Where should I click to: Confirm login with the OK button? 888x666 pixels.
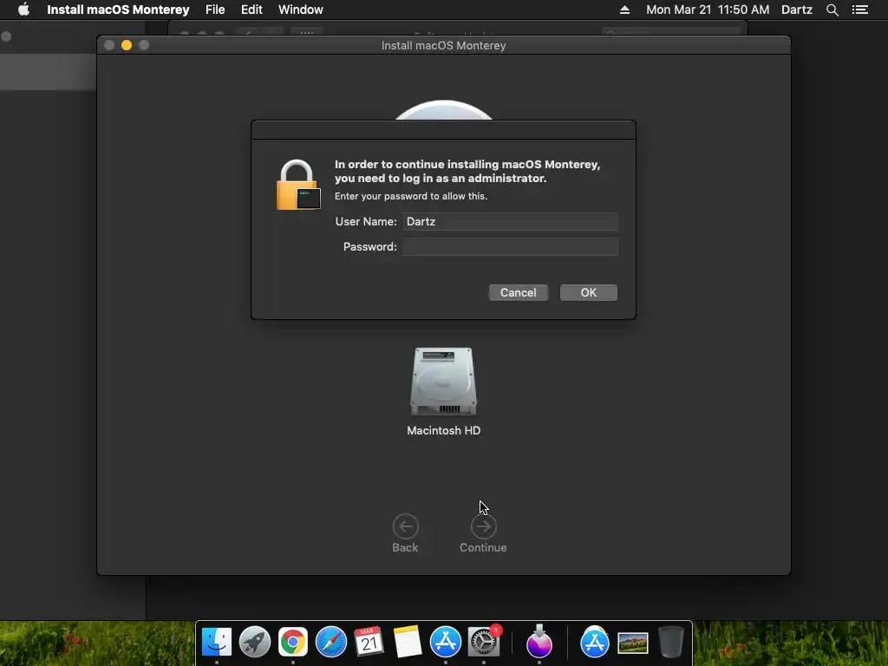588,292
